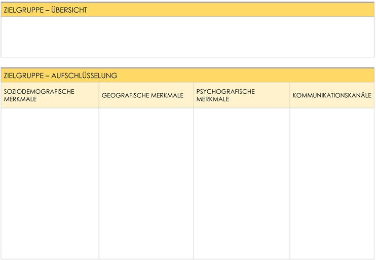This screenshot has height=260, width=376.
Task: Click the empty cell under PSYCHOGRAFISCHE MERKMALE
Action: click(x=242, y=183)
